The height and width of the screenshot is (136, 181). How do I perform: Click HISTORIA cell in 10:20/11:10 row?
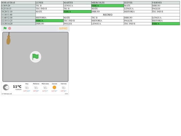[x=138, y=12]
